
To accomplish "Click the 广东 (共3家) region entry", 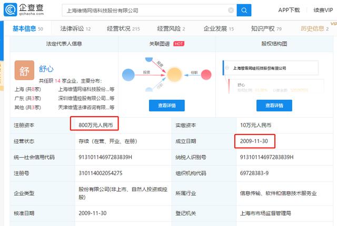I will [x=27, y=98].
